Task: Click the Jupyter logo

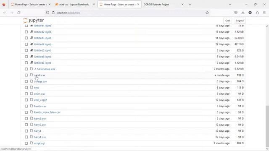Action: click(34, 21)
